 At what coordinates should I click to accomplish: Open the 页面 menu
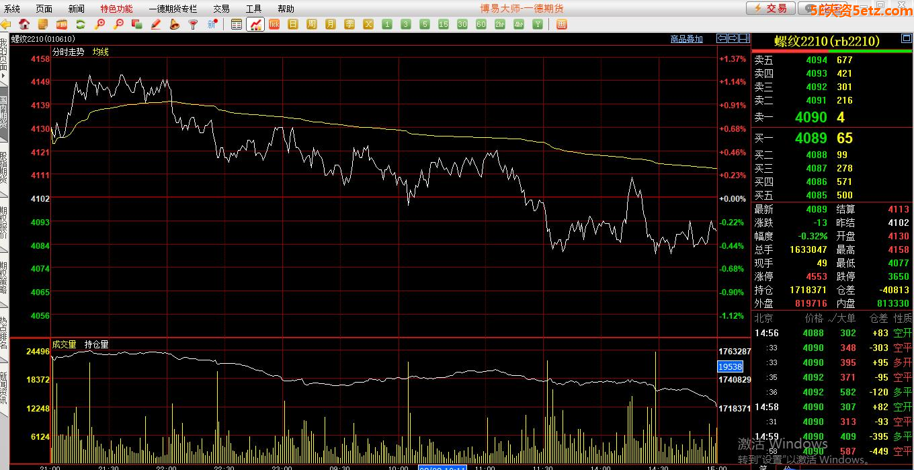44,9
